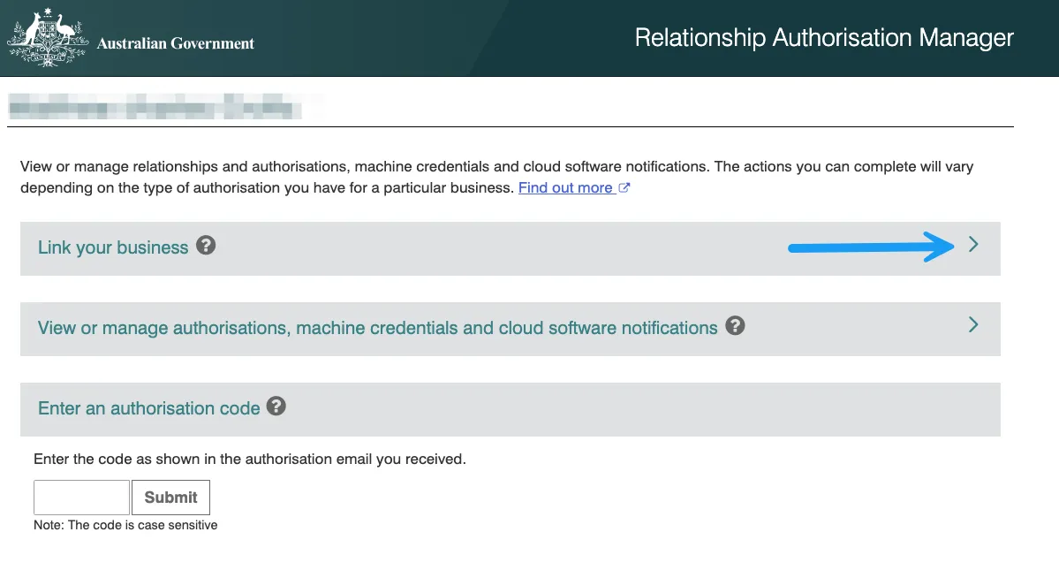Click the Relationship Authorisation Manager title
This screenshot has width=1059, height=570.
pyautogui.click(x=824, y=38)
